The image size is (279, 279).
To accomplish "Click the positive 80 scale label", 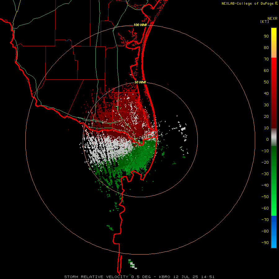I will click(266, 48).
